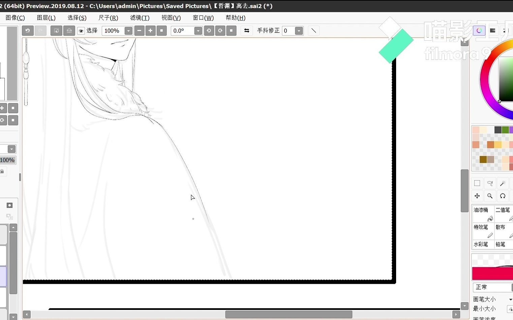Toggle the color wheel panel button
This screenshot has height=320, width=513.
pos(479,31)
